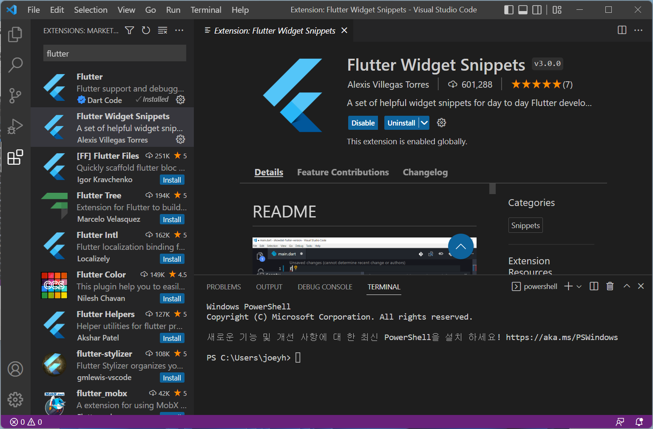The height and width of the screenshot is (429, 653).
Task: Switch to DEBUG CONSOLE tab
Action: click(325, 287)
